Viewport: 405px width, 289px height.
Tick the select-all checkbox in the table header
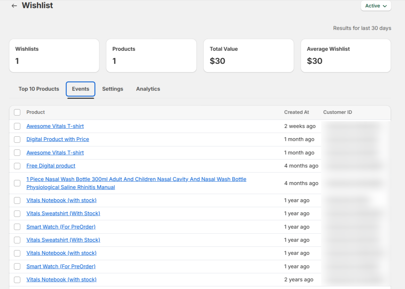coord(17,112)
